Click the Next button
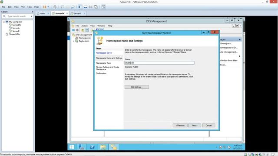This screenshot has width=278, height=156. [x=195, y=125]
